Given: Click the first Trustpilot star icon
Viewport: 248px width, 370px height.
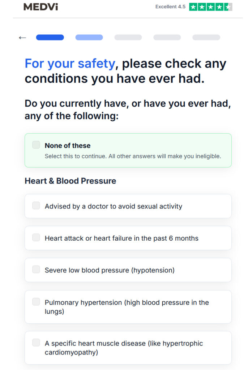Looking at the screenshot, I should (193, 7).
